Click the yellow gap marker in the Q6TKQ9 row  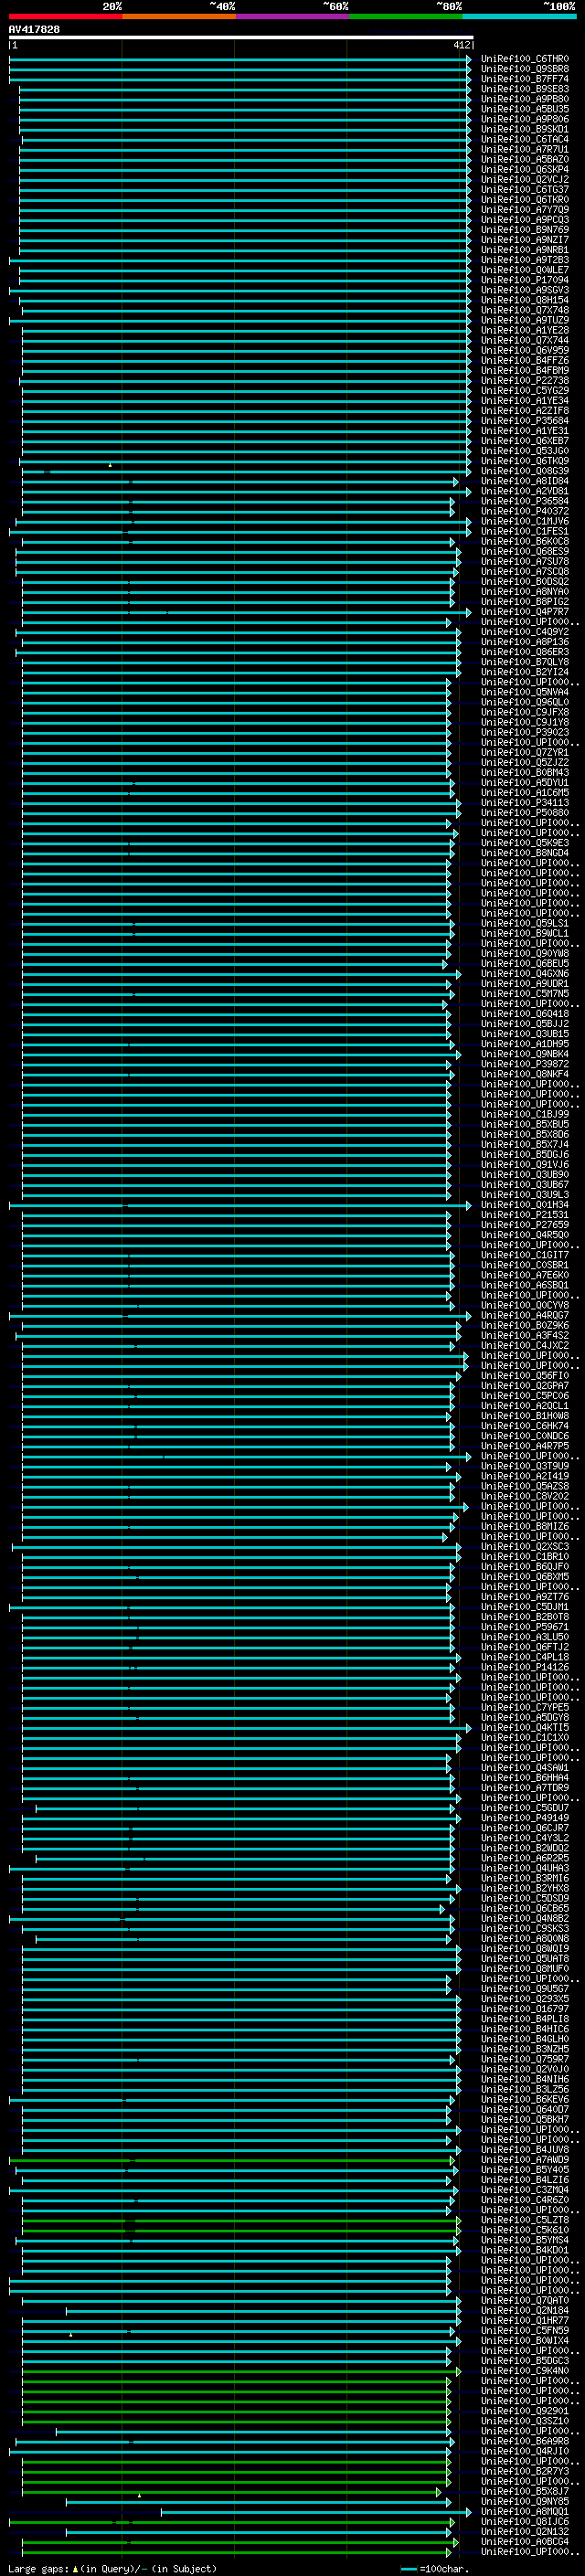tap(110, 465)
